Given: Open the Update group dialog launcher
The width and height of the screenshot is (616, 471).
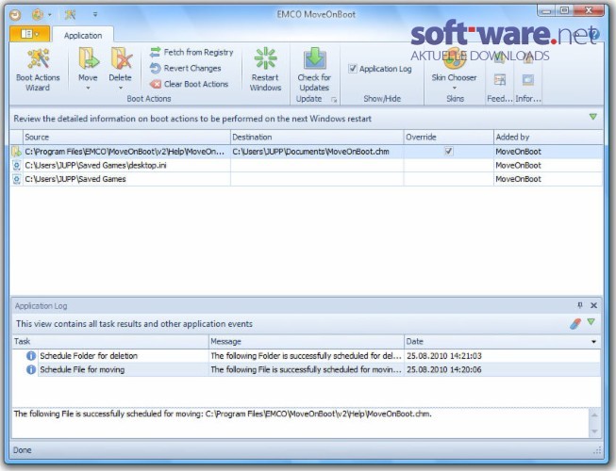Looking at the screenshot, I should [334, 100].
